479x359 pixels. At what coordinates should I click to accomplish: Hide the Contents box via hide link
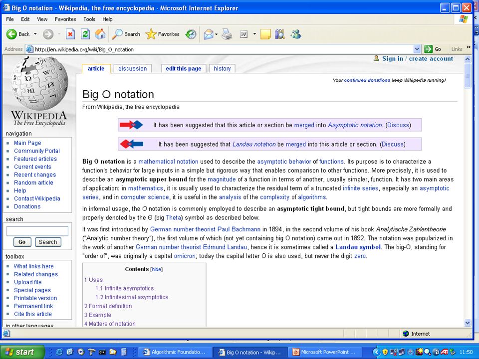pyautogui.click(x=156, y=269)
